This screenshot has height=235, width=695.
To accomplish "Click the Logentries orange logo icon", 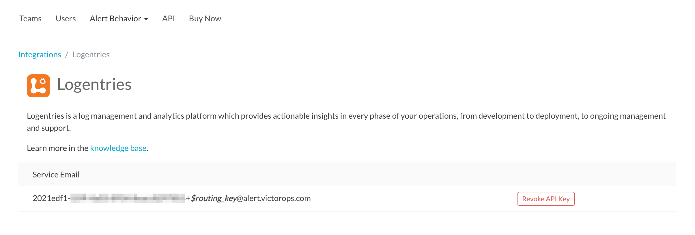I will click(38, 85).
